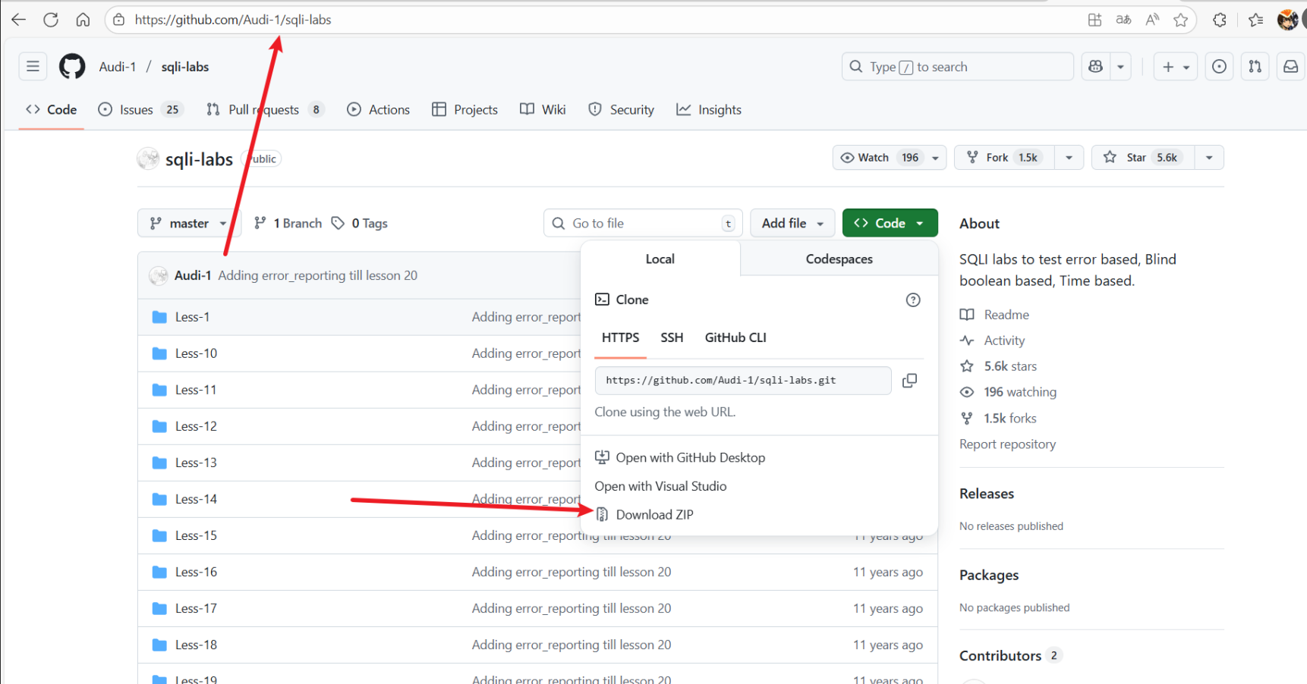This screenshot has width=1307, height=684.
Task: Open sqli-labs breadcrumb link
Action: click(x=184, y=67)
